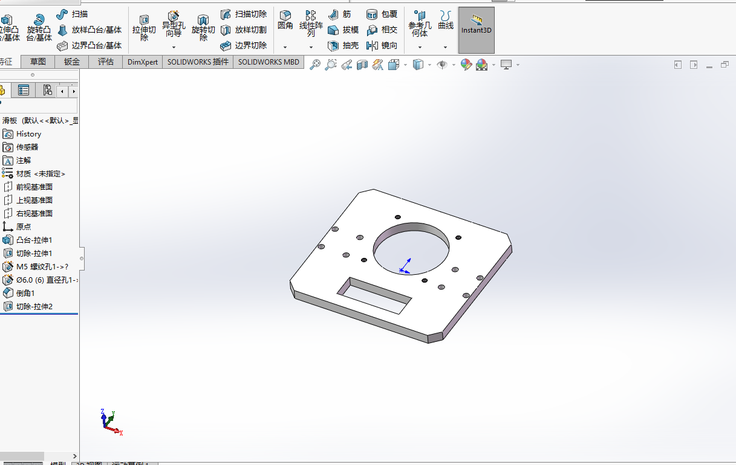The width and height of the screenshot is (736, 465).
Task: Open 异型孔向导 hole wizard
Action: pyautogui.click(x=174, y=24)
